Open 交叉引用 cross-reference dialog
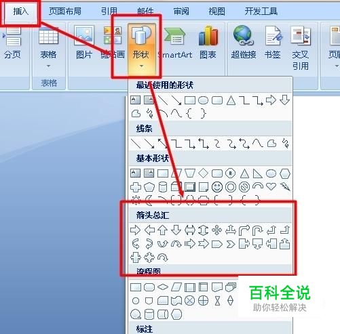340x334 pixels. (301, 48)
